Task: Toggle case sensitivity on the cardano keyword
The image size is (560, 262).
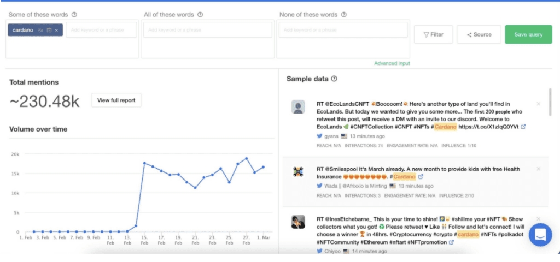Action: tap(40, 31)
